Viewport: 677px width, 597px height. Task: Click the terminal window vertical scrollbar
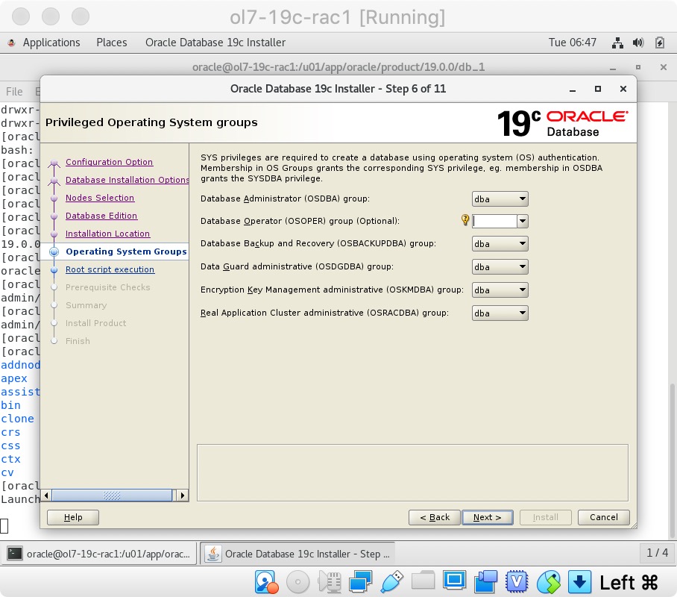coord(673,460)
